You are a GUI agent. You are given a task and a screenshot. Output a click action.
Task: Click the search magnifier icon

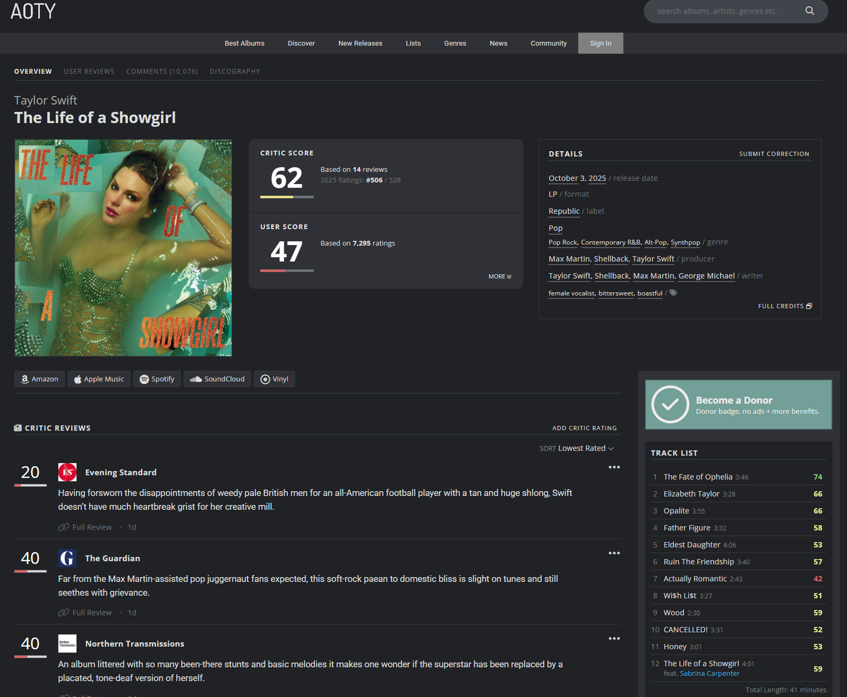809,11
